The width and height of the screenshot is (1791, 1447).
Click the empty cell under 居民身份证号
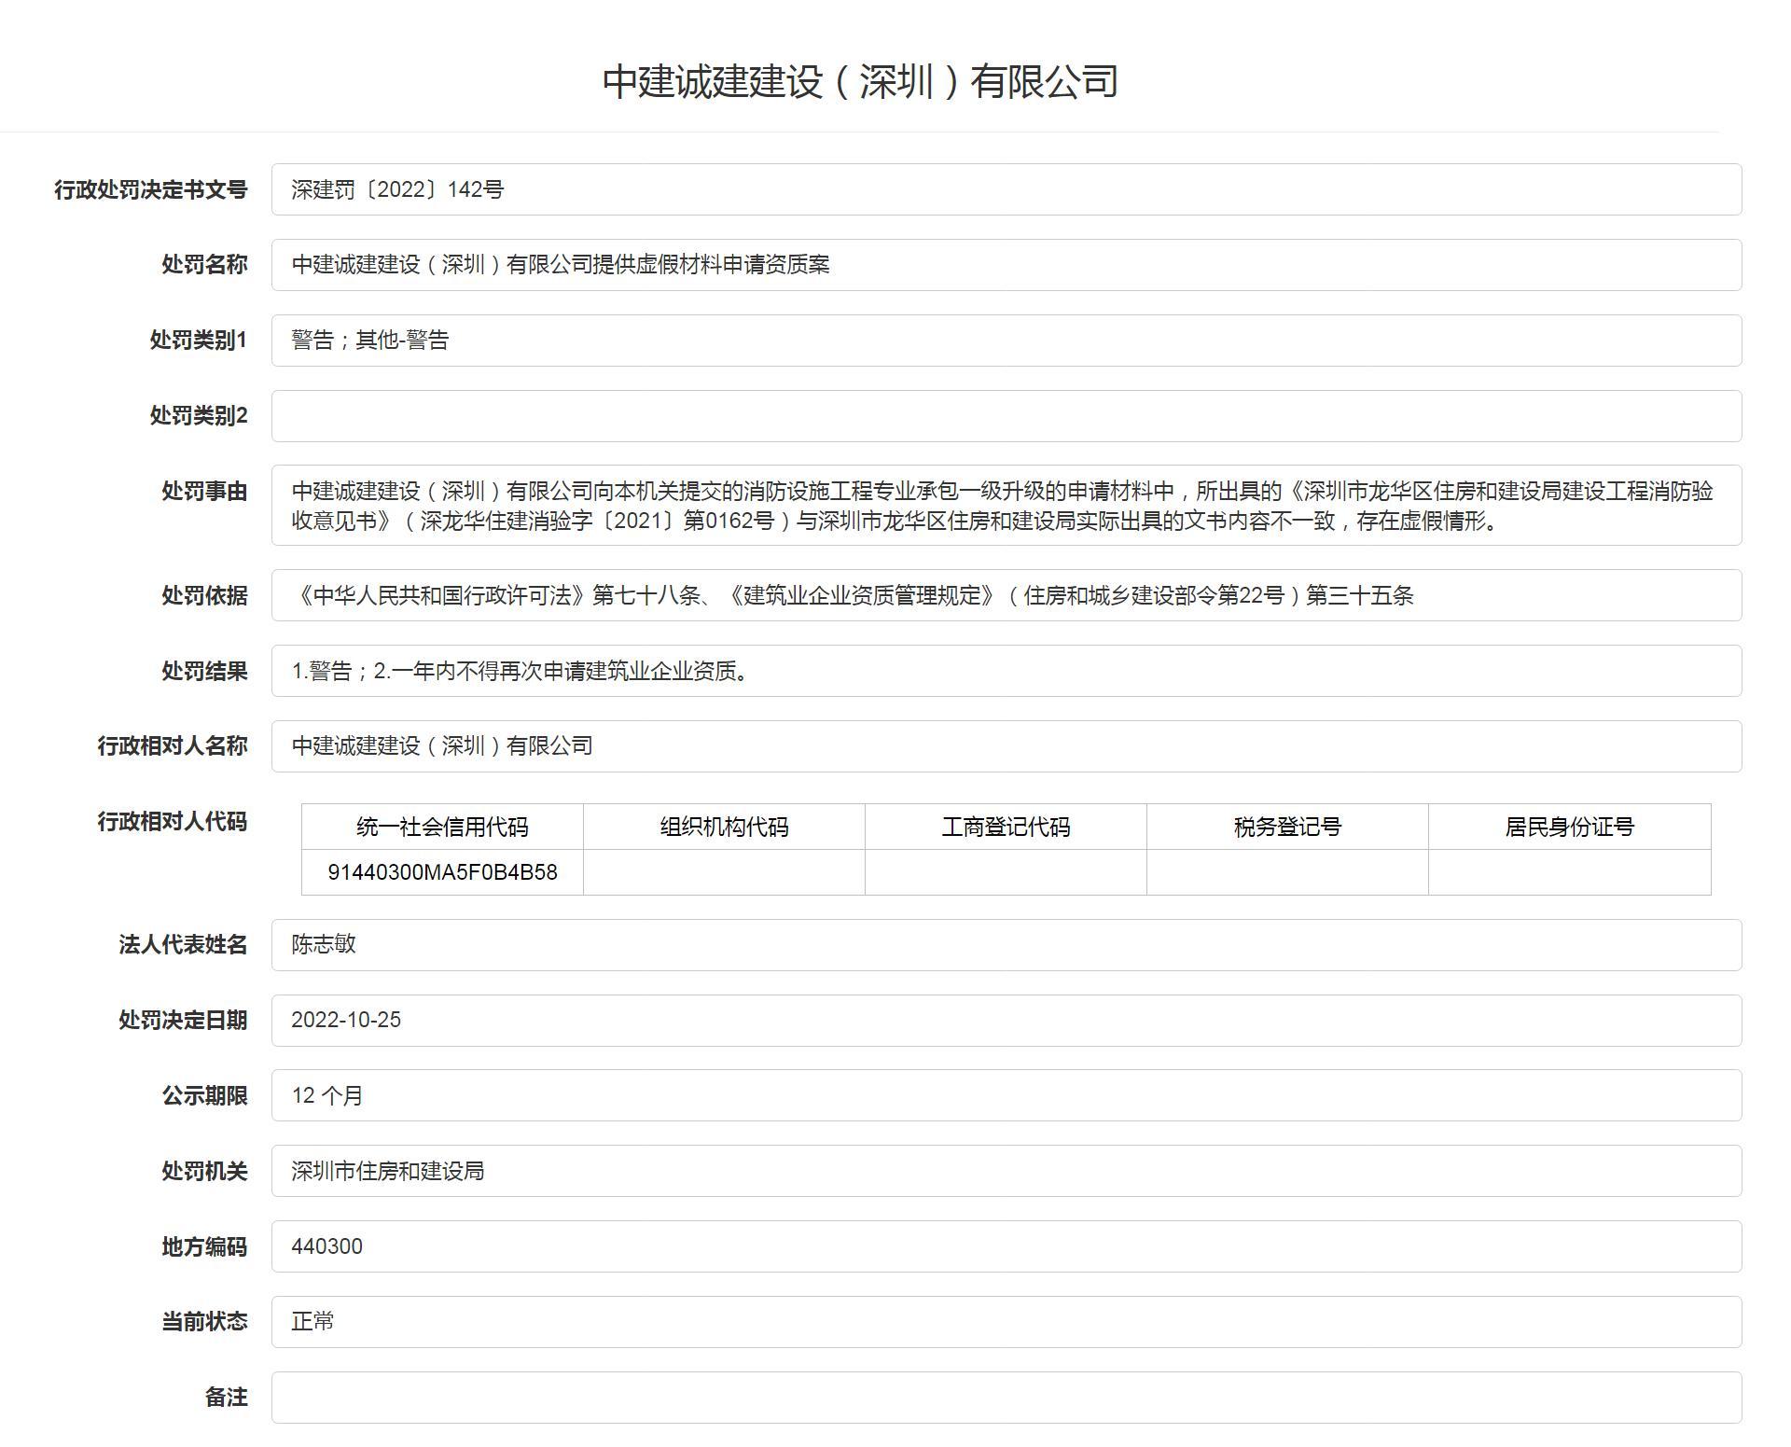(x=1570, y=872)
